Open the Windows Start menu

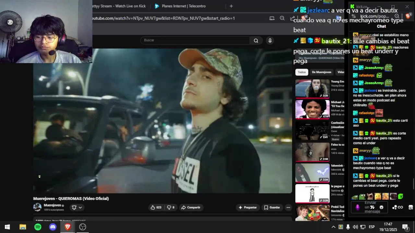7,227
